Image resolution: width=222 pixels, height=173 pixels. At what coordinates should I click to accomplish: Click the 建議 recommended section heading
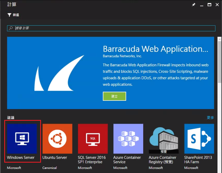click(x=11, y=118)
